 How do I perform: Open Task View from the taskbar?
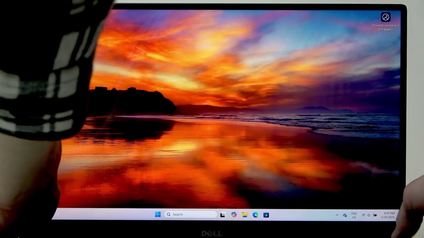coord(223,215)
